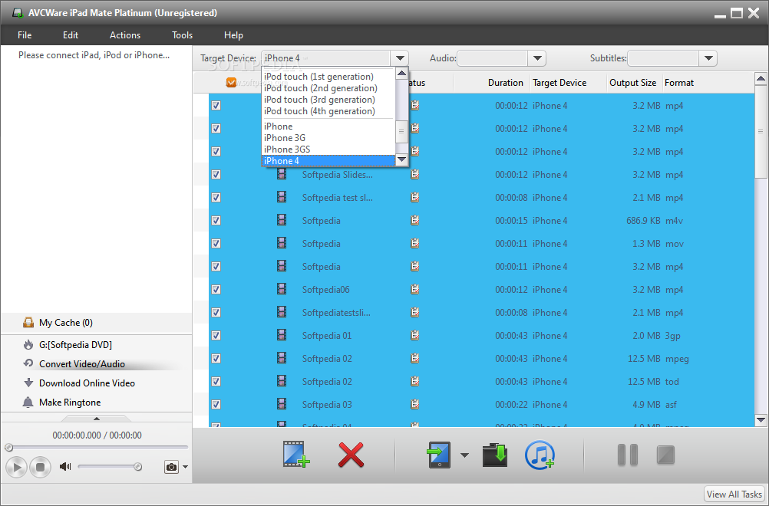The width and height of the screenshot is (769, 506).
Task: Click the Stop conversion square icon
Action: tap(665, 455)
